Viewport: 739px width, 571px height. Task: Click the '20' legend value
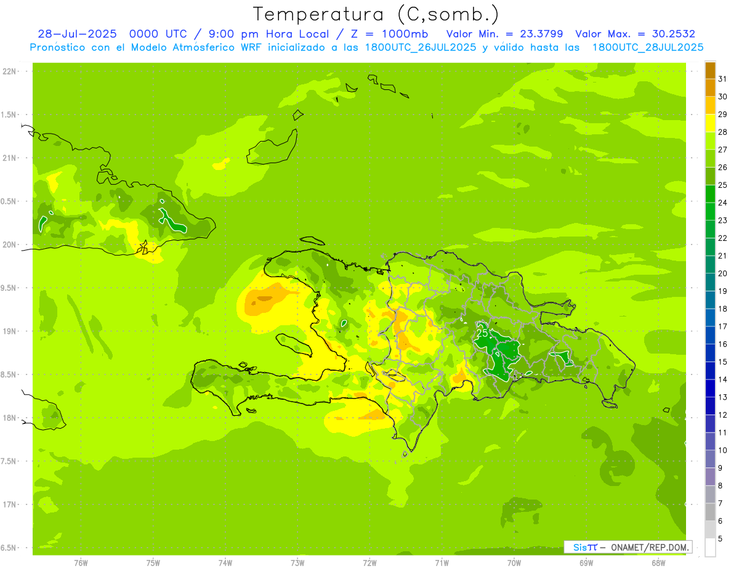click(723, 273)
